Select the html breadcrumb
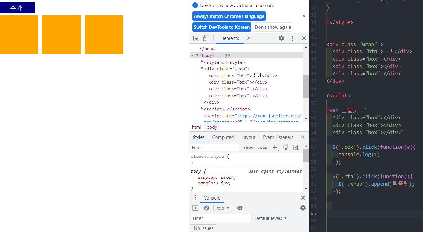423x232 pixels. (x=196, y=127)
